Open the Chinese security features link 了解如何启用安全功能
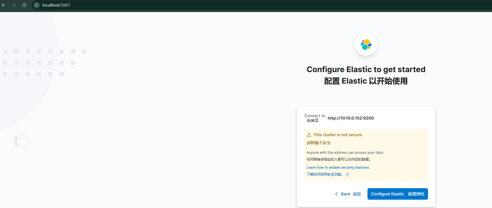This screenshot has width=492, height=208. pos(325,174)
